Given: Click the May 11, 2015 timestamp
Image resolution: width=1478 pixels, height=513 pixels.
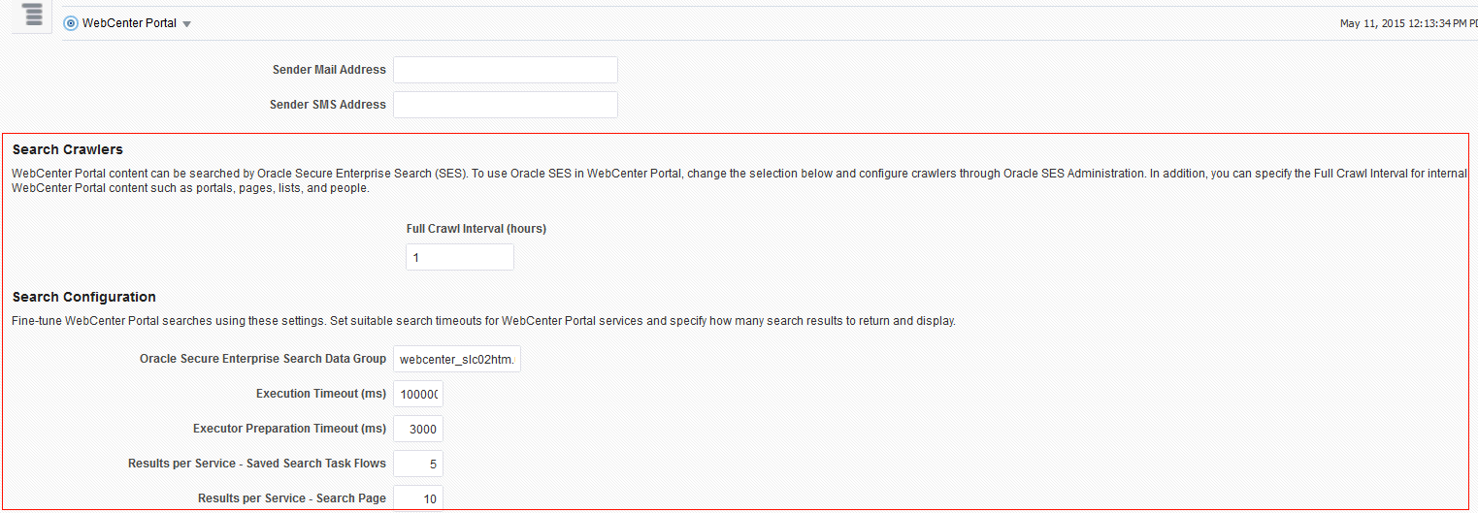Looking at the screenshot, I should [1408, 24].
